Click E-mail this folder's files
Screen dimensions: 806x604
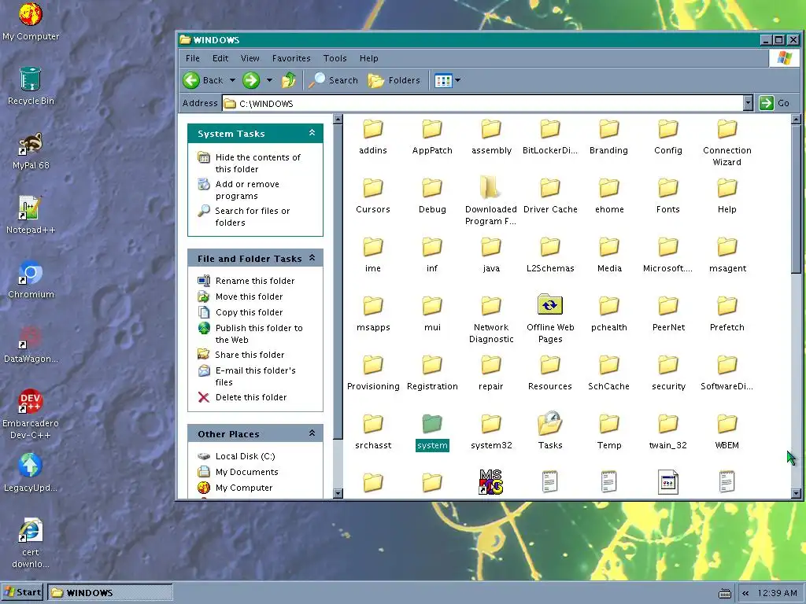tap(247, 376)
